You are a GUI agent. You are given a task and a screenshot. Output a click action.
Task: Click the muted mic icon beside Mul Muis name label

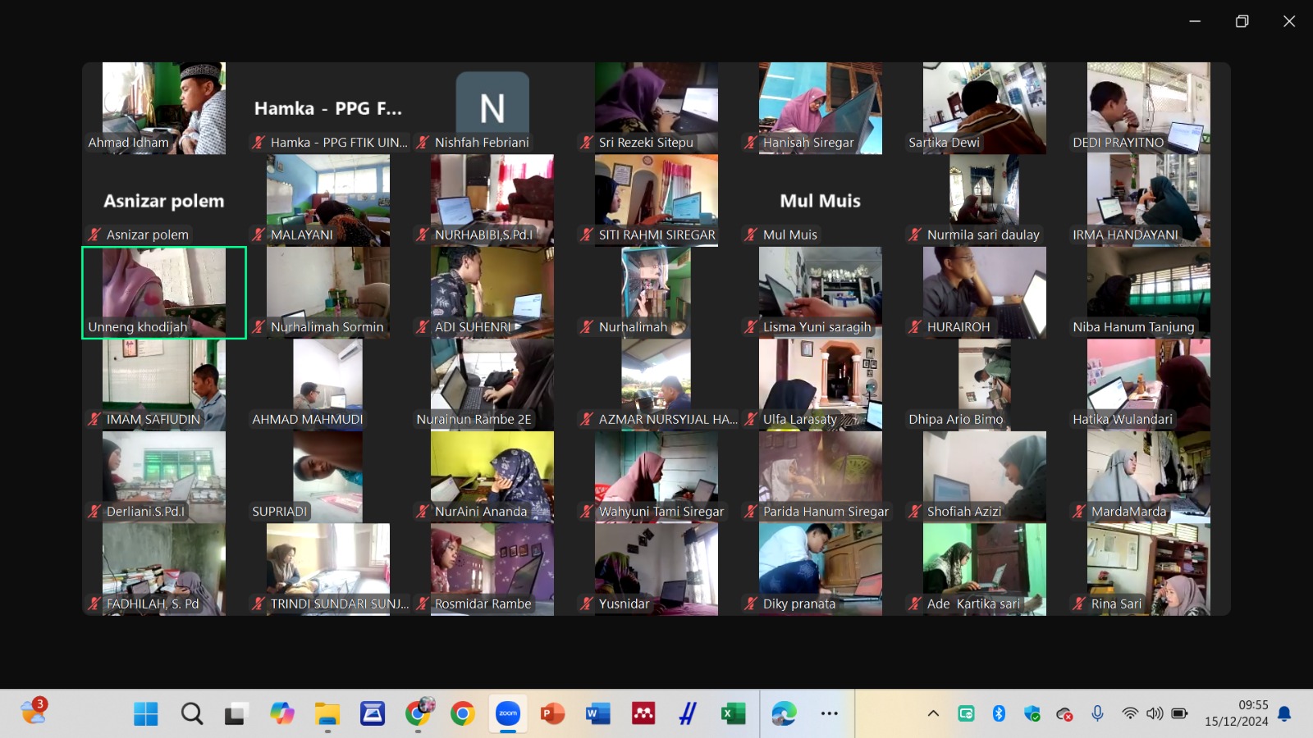751,235
